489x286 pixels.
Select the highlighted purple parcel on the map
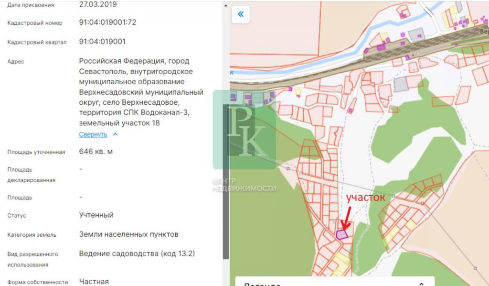tap(341, 234)
